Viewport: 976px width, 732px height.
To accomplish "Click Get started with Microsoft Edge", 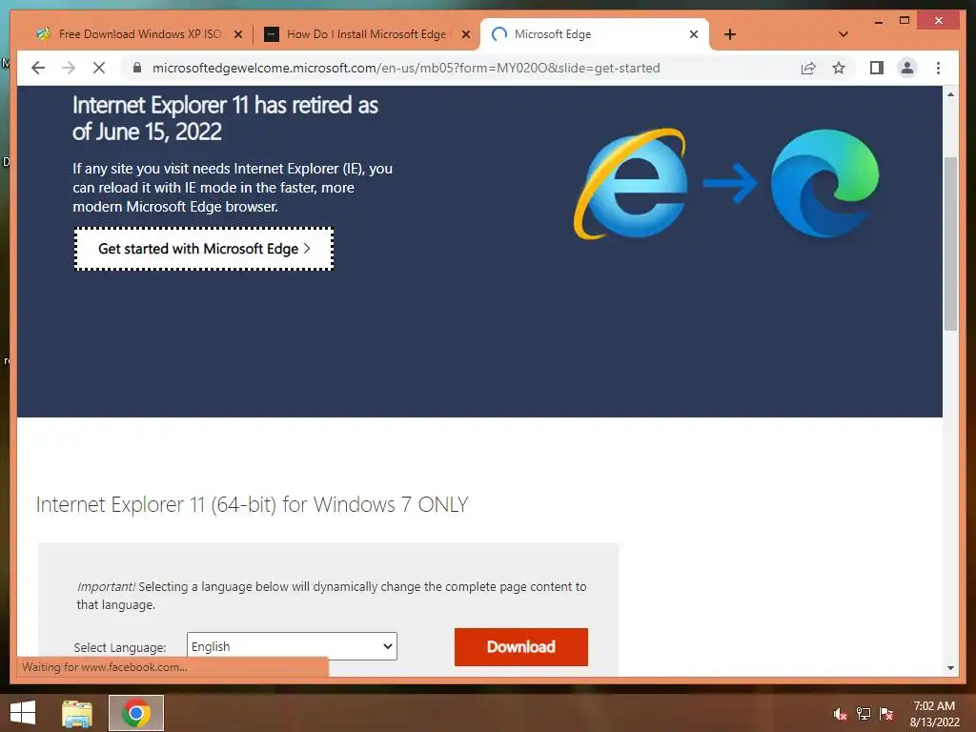I will 204,249.
